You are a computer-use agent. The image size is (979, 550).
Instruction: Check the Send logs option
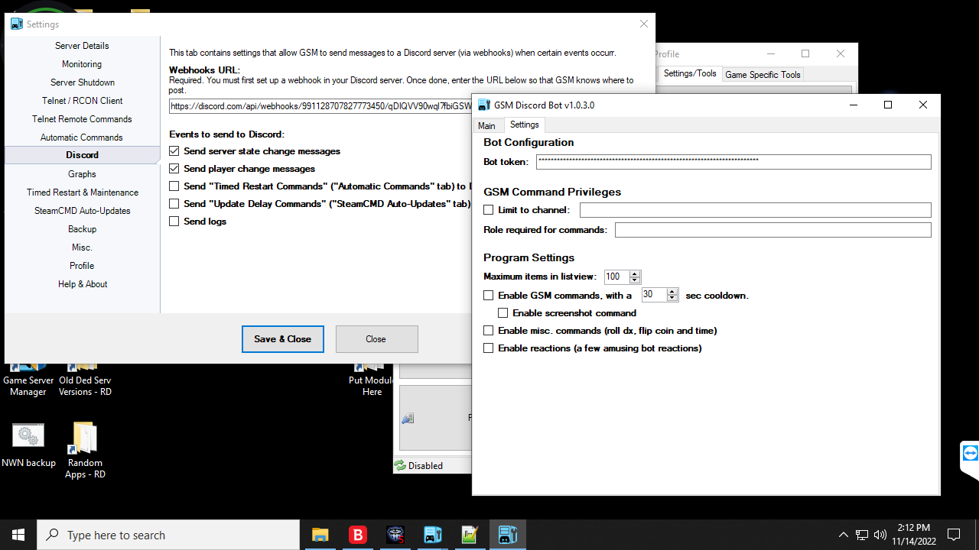(174, 222)
